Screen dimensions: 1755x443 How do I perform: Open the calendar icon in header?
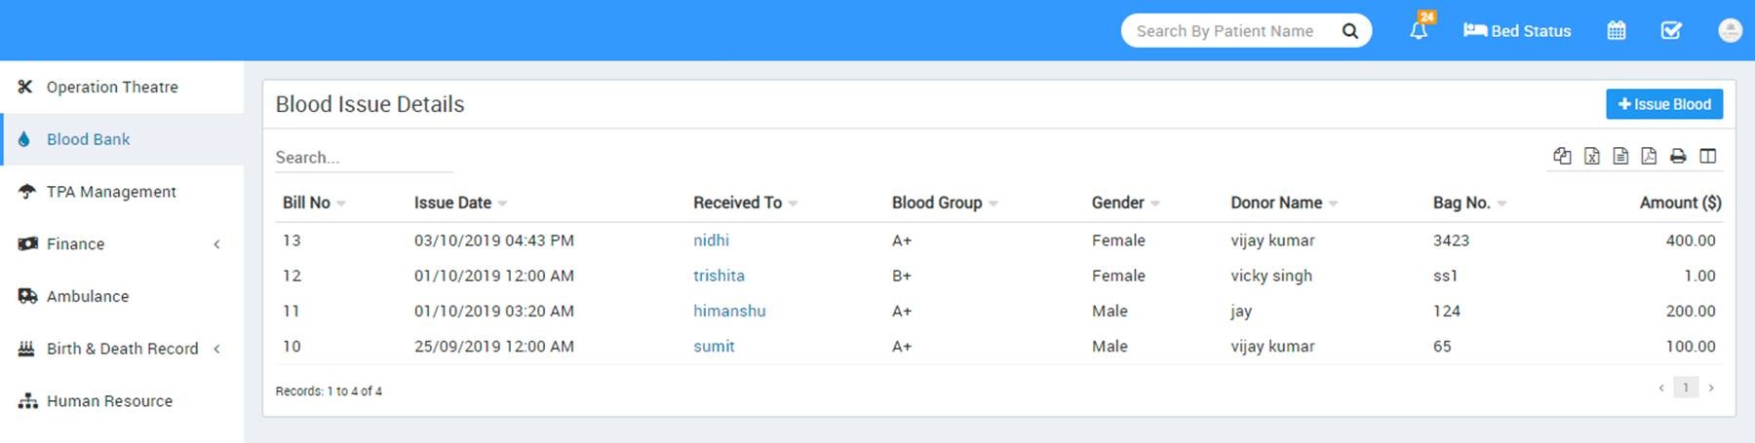pyautogui.click(x=1616, y=30)
